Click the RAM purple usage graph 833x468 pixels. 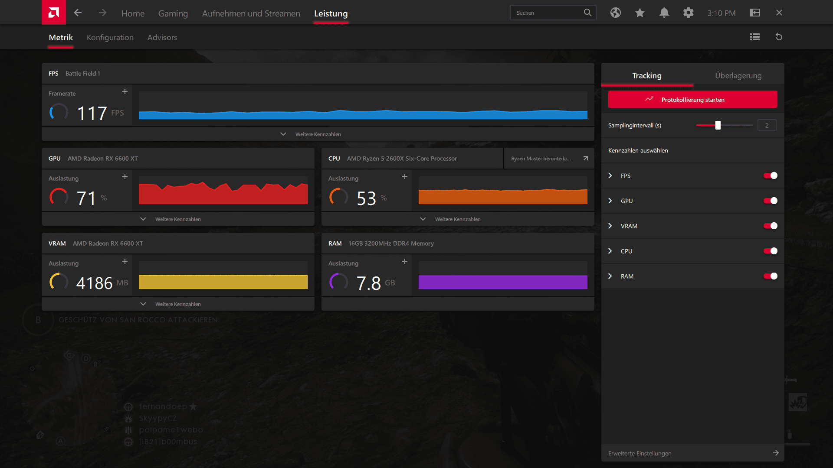[x=503, y=275]
